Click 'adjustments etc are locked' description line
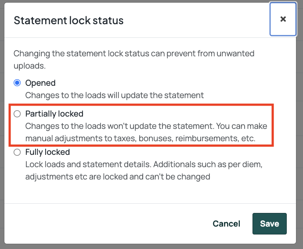Image resolution: width=303 pixels, height=249 pixels. [118, 177]
